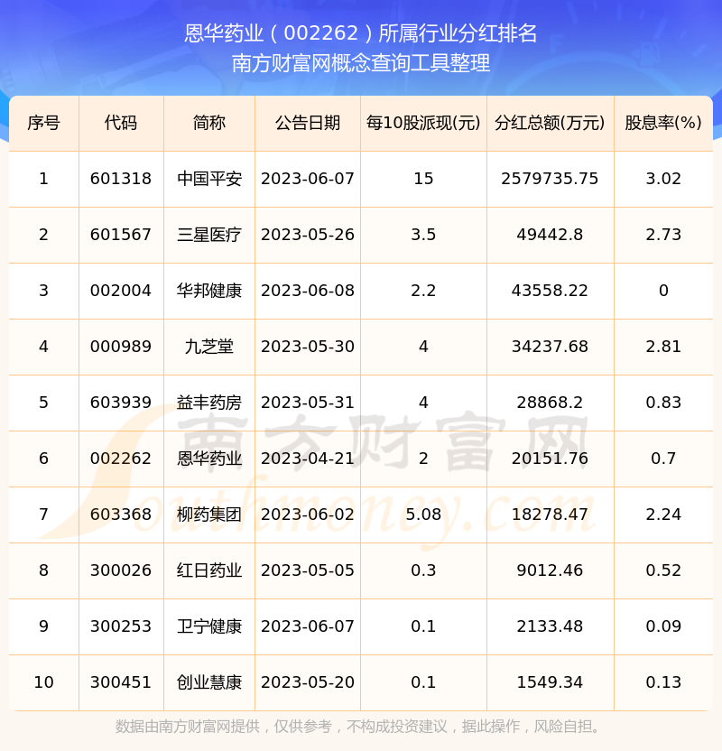This screenshot has width=722, height=751.
Task: Select the name 益丰药房
Action: coord(209,403)
